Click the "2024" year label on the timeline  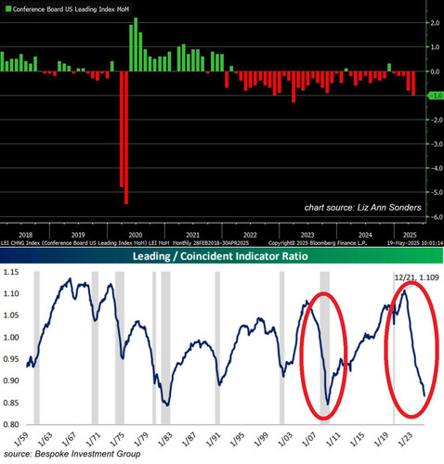[365, 235]
